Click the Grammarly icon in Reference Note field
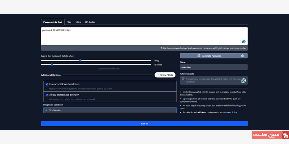 244,81
